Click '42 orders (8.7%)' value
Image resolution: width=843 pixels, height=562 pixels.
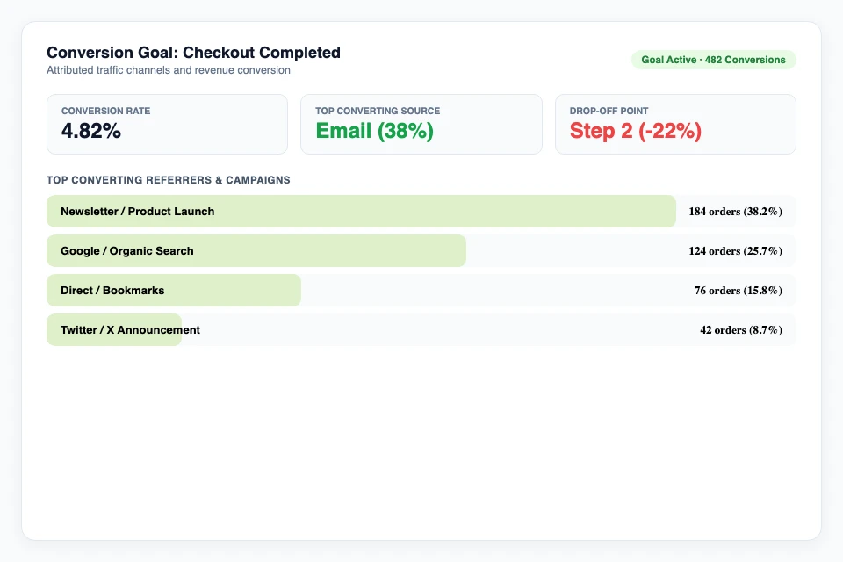(741, 329)
